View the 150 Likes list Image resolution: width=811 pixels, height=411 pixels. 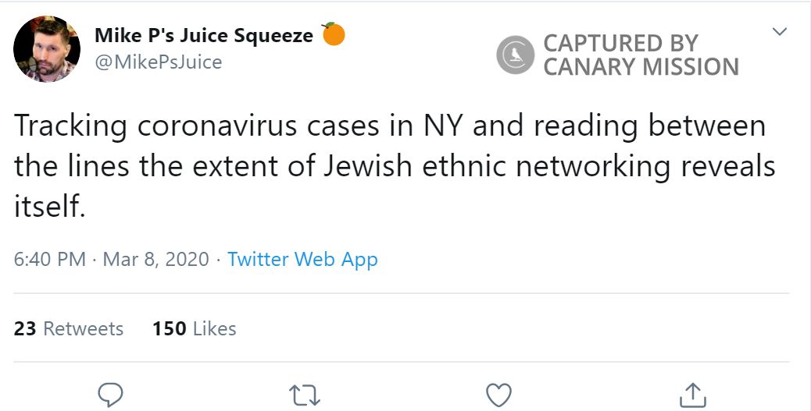(195, 328)
